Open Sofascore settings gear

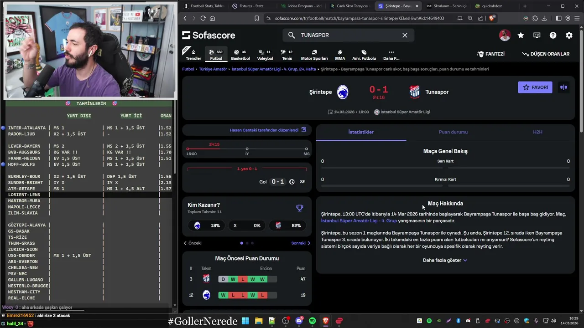569,35
